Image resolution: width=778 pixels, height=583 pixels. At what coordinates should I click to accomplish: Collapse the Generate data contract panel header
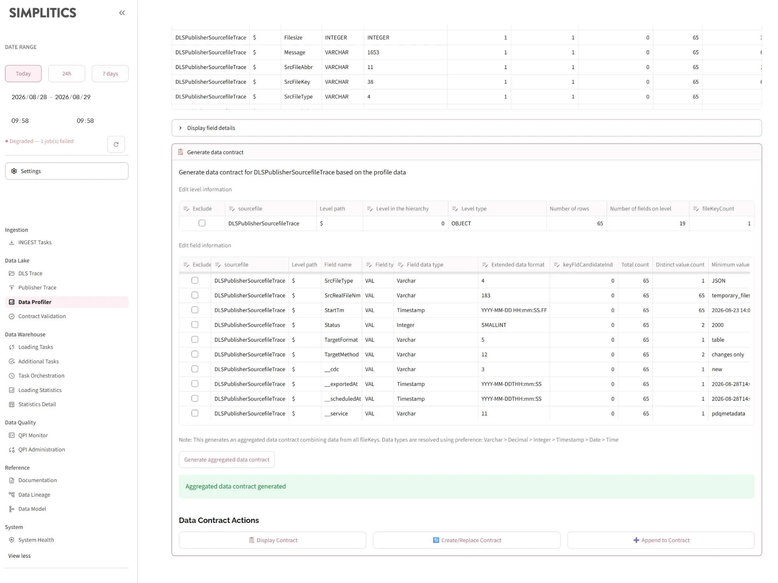pos(466,152)
